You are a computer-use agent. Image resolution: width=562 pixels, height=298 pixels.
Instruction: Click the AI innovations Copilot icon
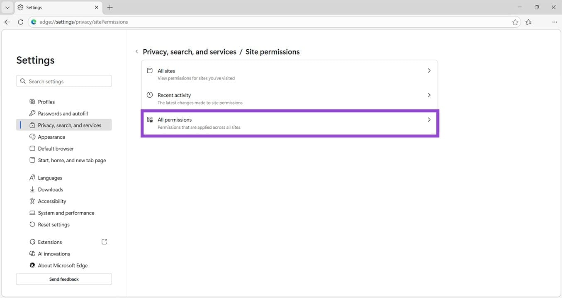tap(32, 253)
